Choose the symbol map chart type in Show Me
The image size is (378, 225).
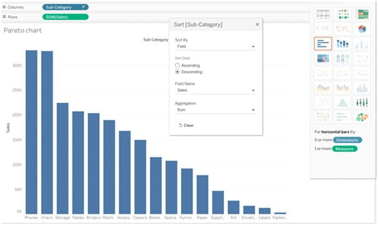(x=323, y=29)
